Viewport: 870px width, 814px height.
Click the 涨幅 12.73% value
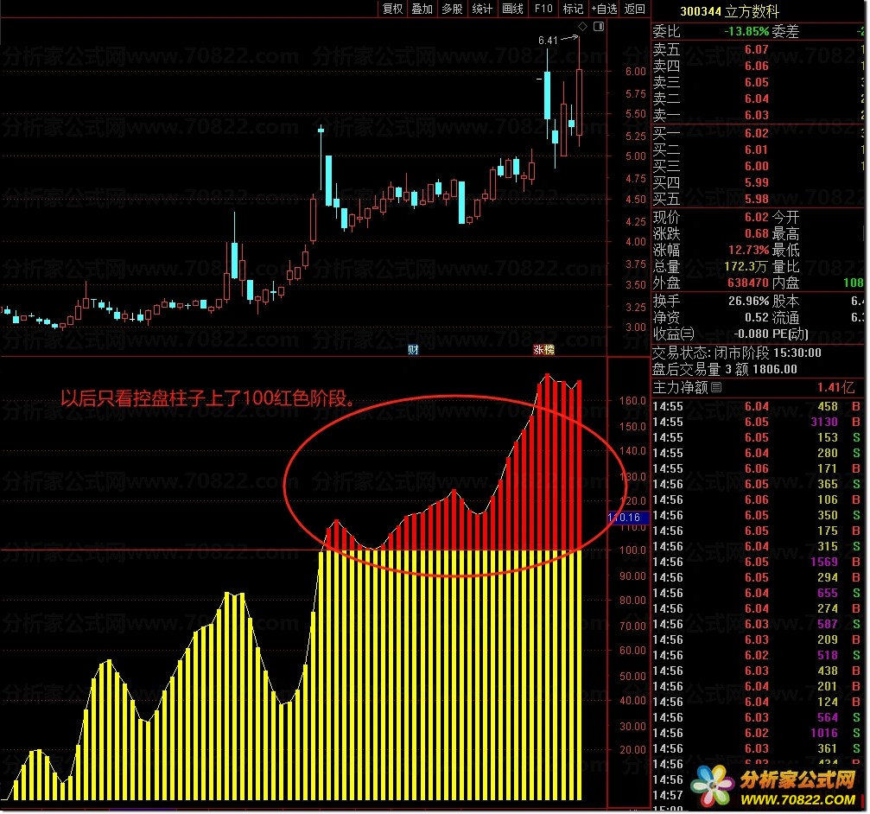point(749,251)
